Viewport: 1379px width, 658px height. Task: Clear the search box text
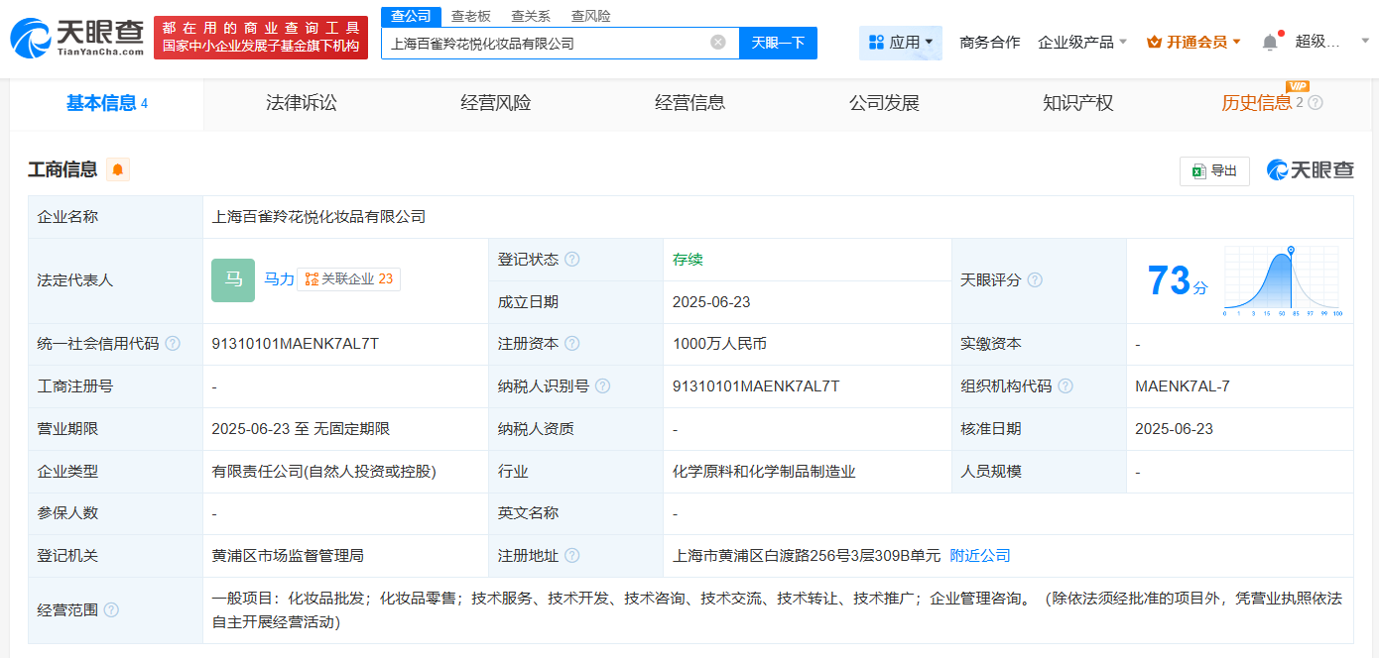718,43
